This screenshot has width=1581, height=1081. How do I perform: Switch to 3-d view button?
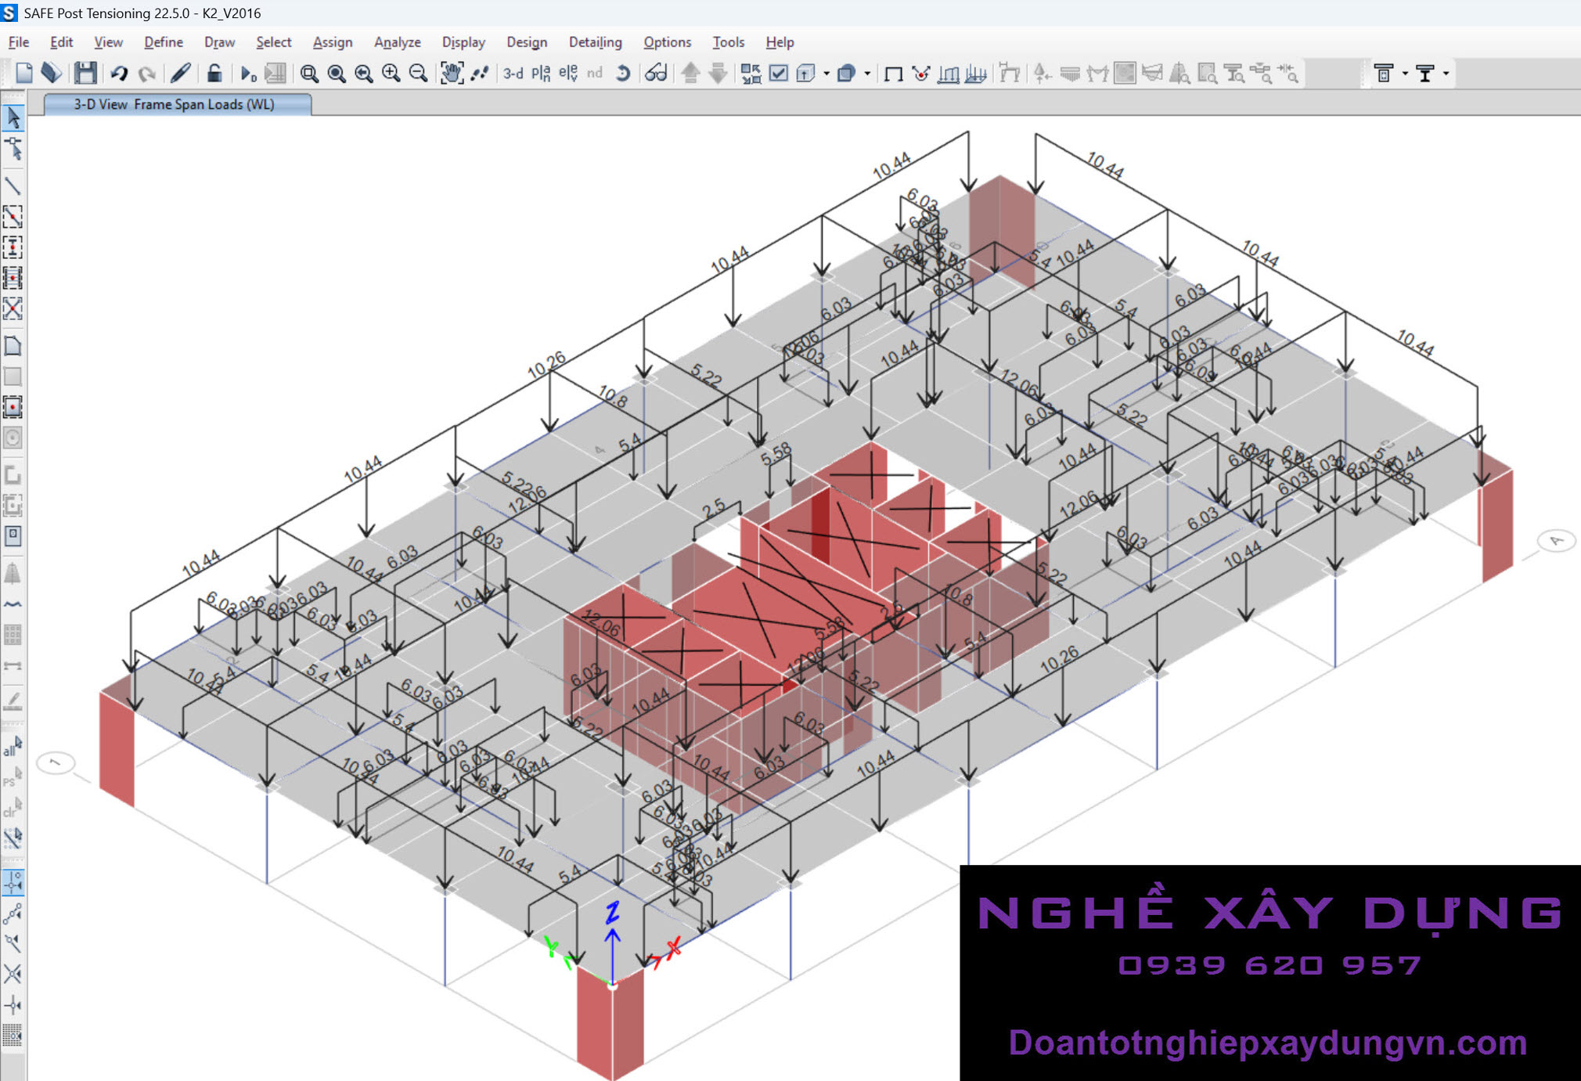tap(513, 74)
